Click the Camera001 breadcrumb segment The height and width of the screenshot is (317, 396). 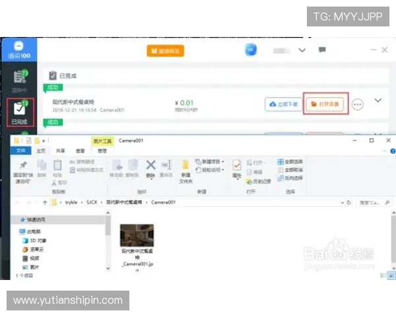(x=163, y=202)
